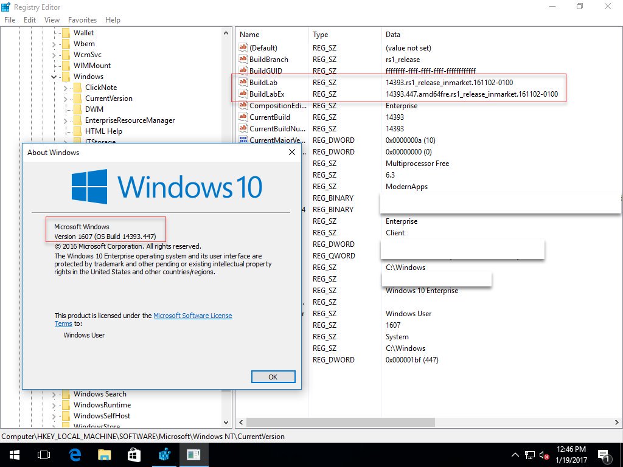Screen dimensions: 623x467
Task: Click OK in About Windows dialog
Action: tap(273, 377)
